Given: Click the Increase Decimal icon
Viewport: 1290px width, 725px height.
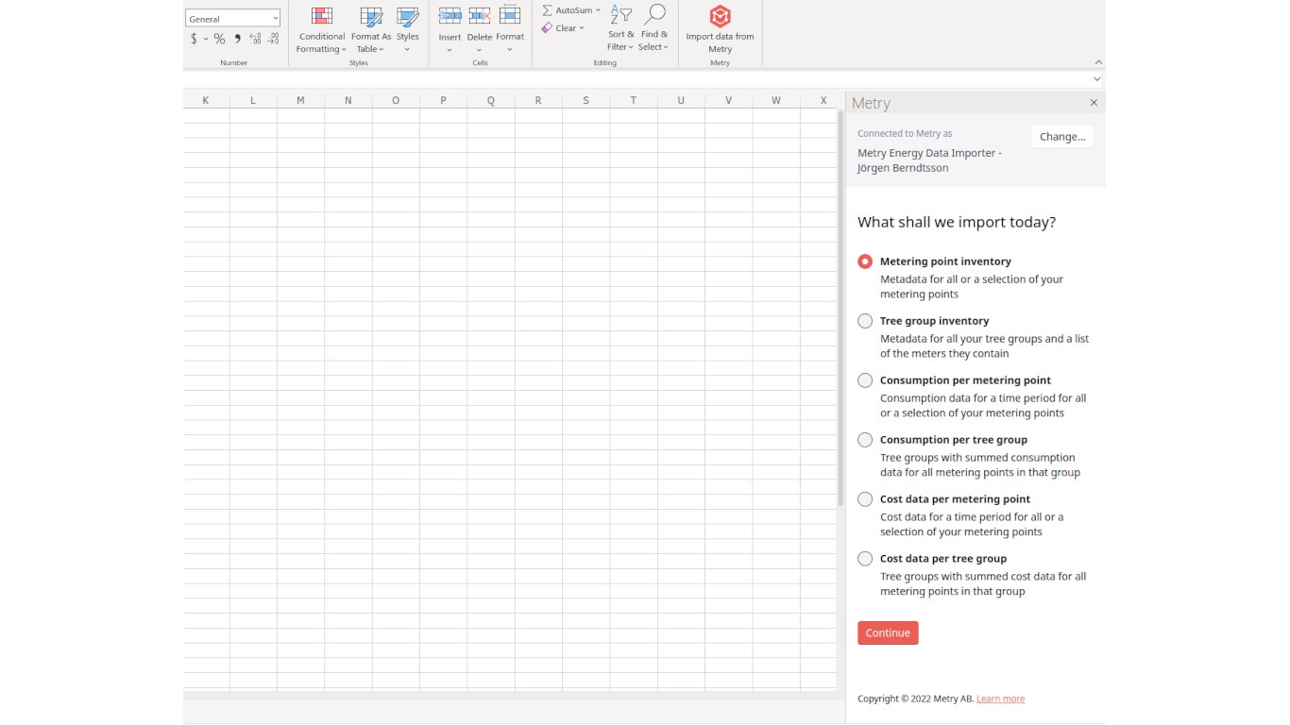Looking at the screenshot, I should pyautogui.click(x=255, y=39).
